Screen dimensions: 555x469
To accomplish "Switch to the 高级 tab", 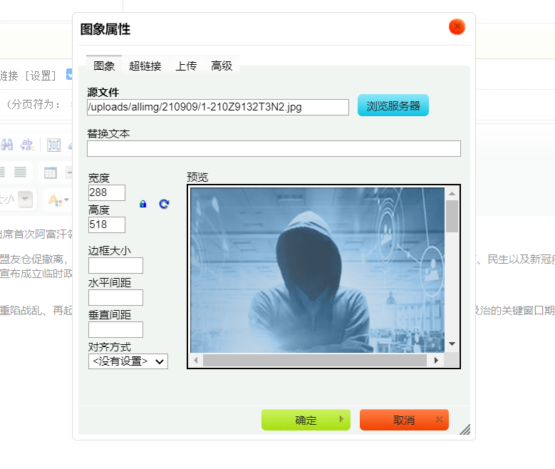I will tap(222, 66).
